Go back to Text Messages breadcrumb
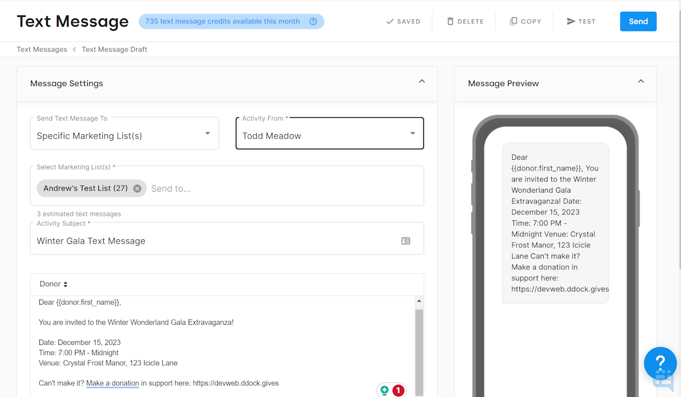Screen dimensions: 681x397 [42, 49]
